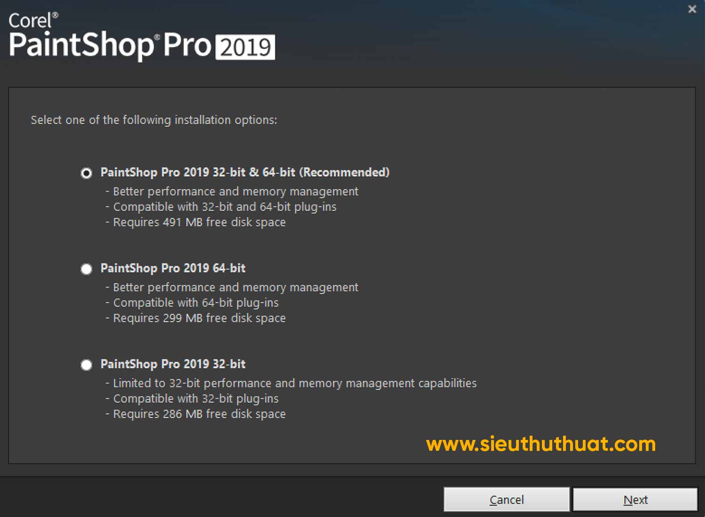Choose the PaintShop Pro 2019 64-bit radio option

pos(86,269)
